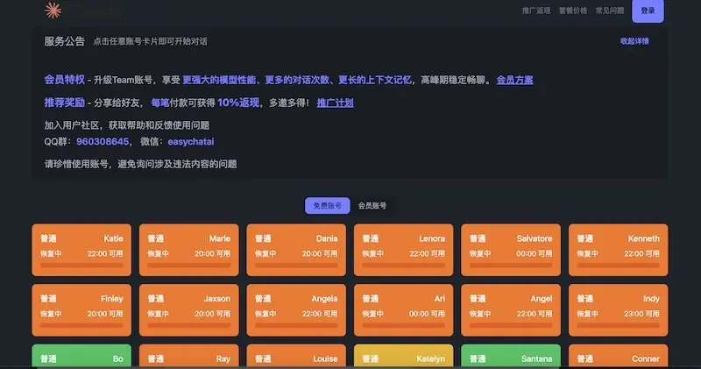The width and height of the screenshot is (701, 369).
Task: Click the 登录 login button
Action: pos(648,11)
